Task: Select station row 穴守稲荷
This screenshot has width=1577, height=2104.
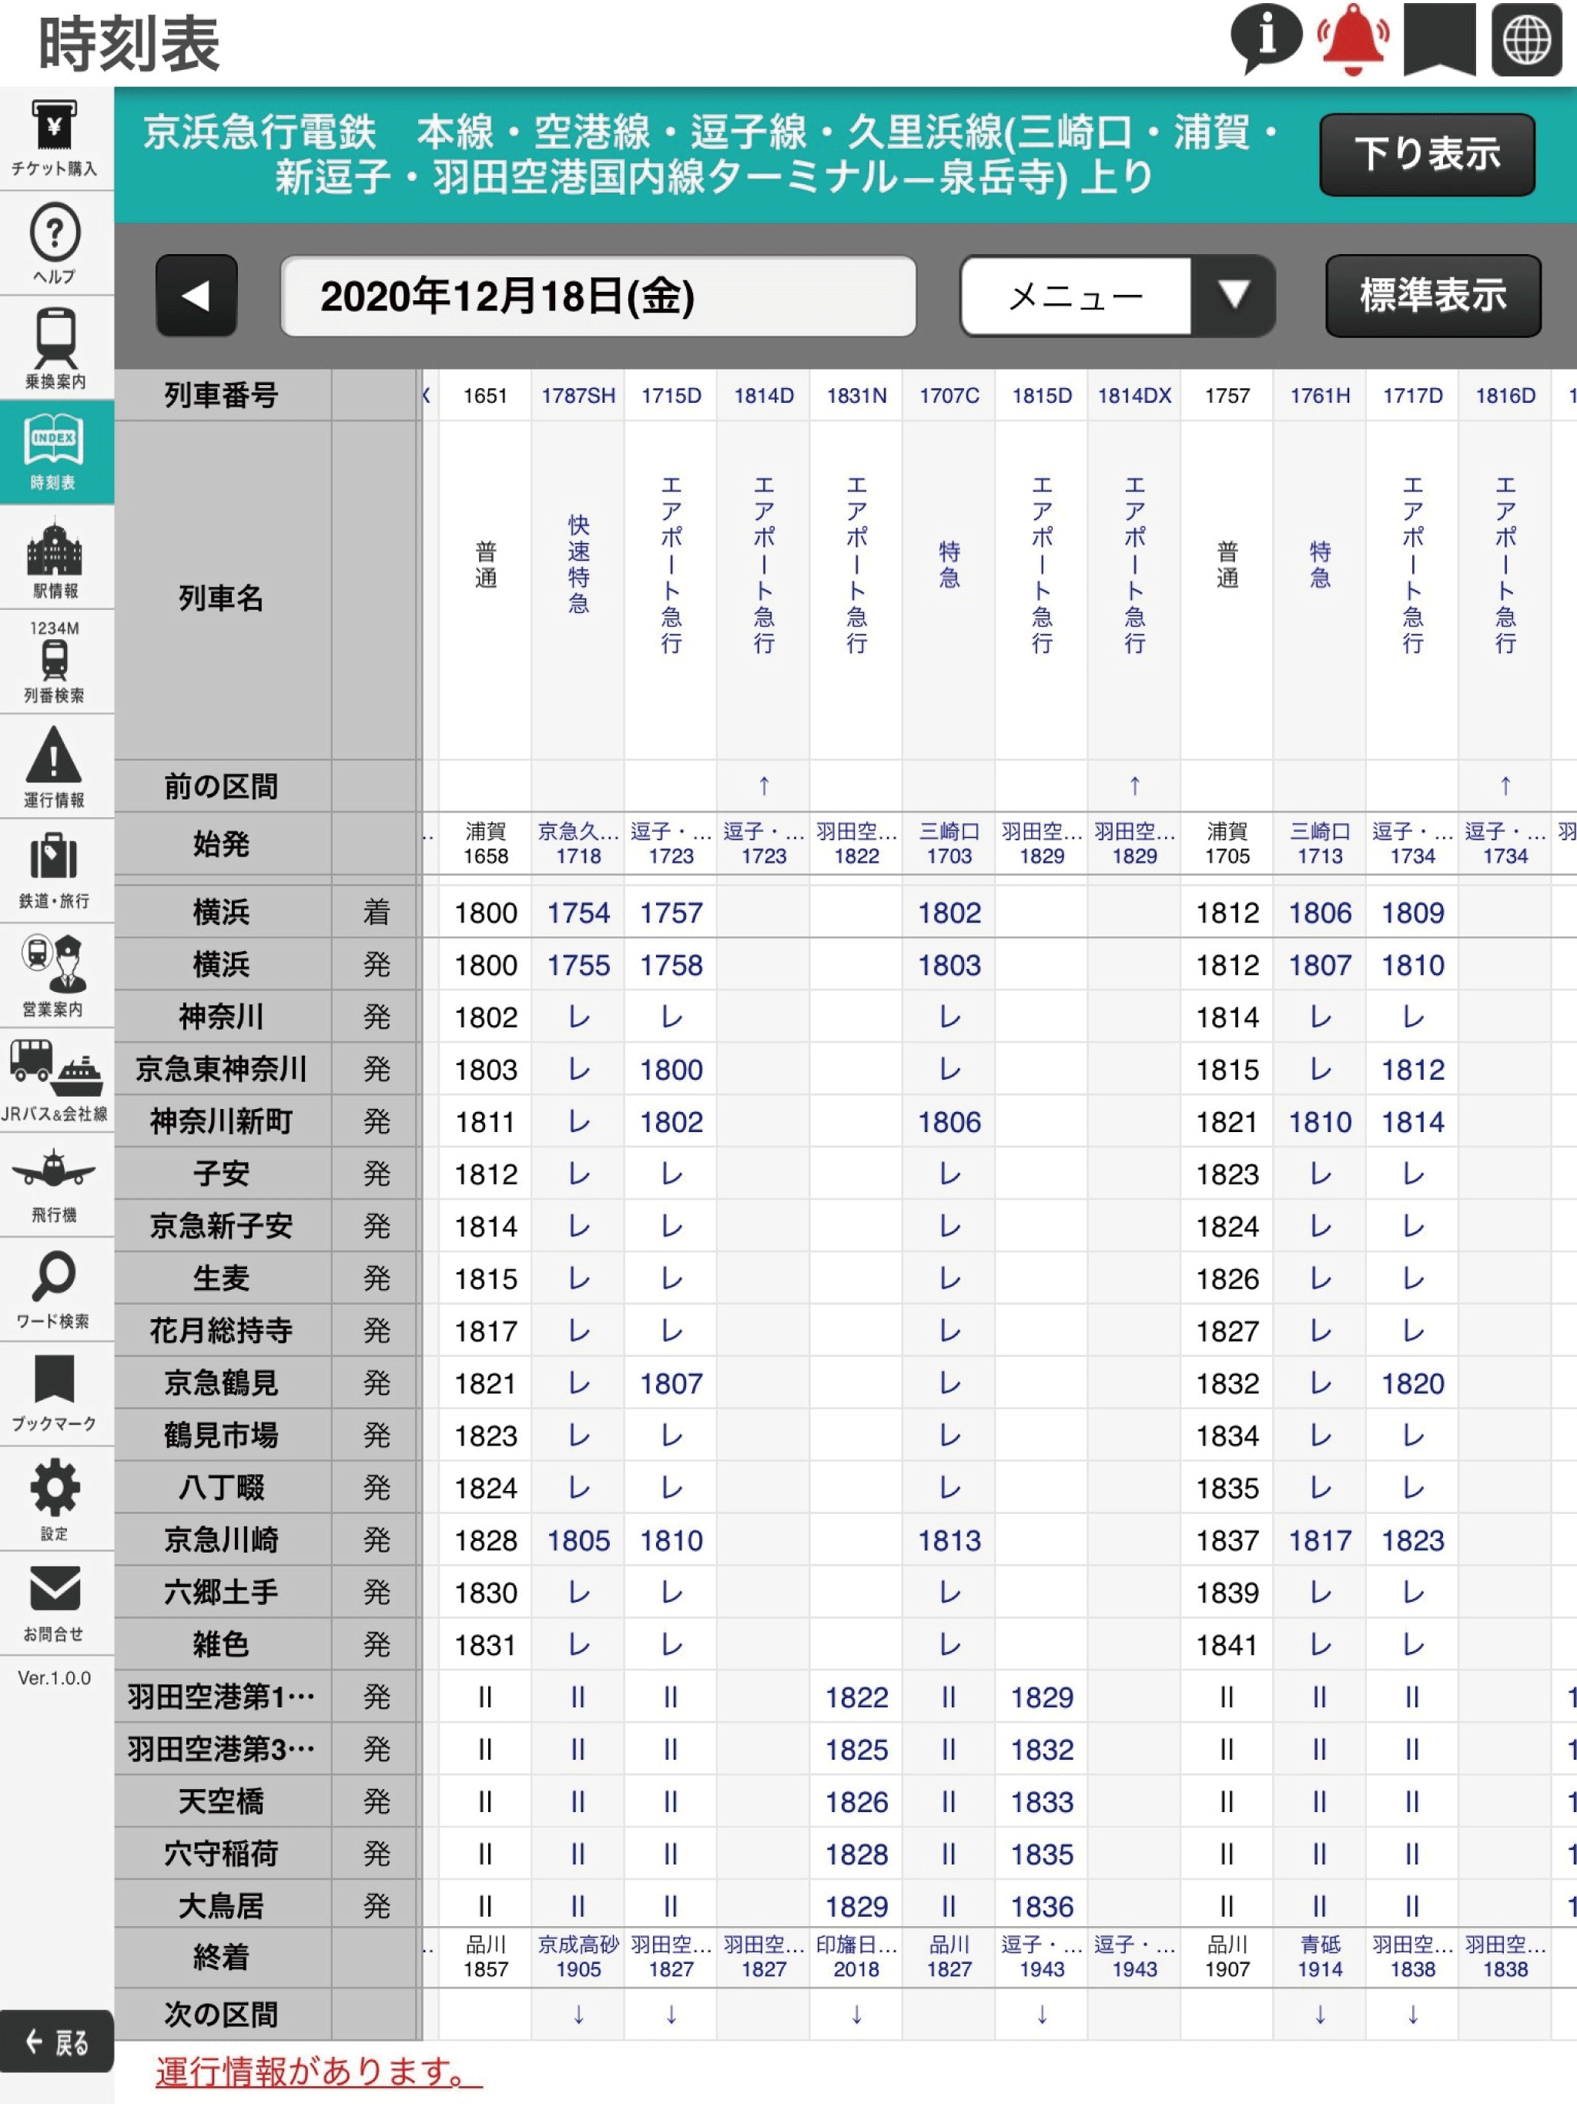Action: 221,1854
